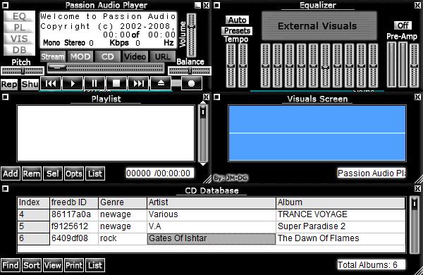Open the equalizer Presets list
423x275 pixels.
pos(237,31)
